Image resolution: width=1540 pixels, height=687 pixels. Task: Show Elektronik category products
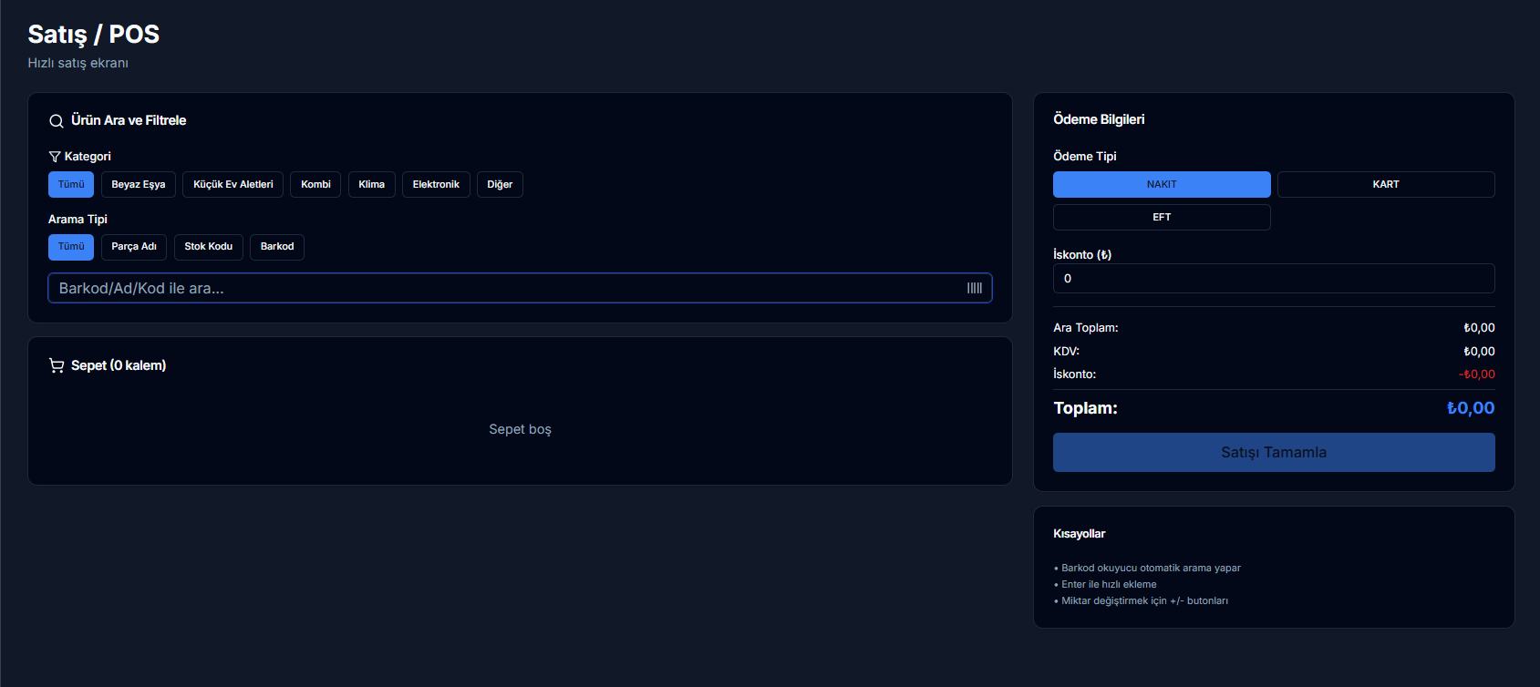pyautogui.click(x=436, y=184)
